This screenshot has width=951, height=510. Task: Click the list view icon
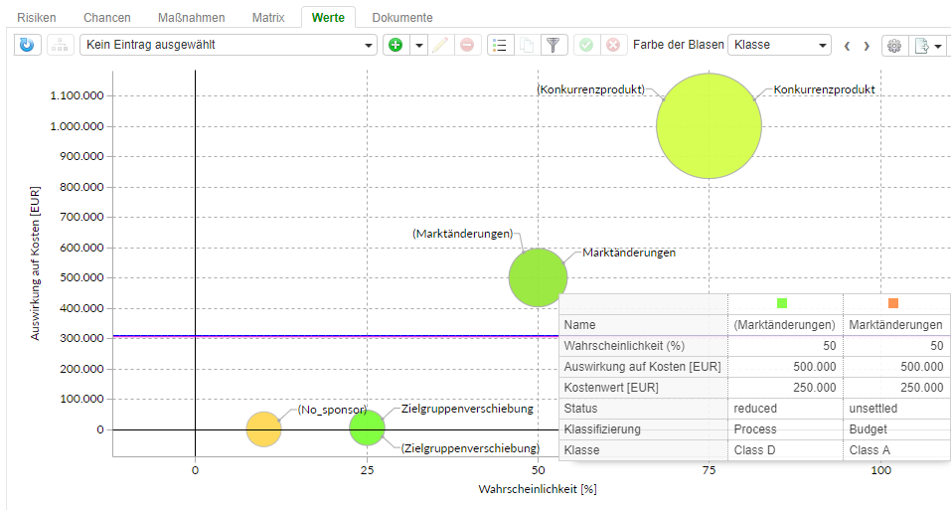pos(500,45)
